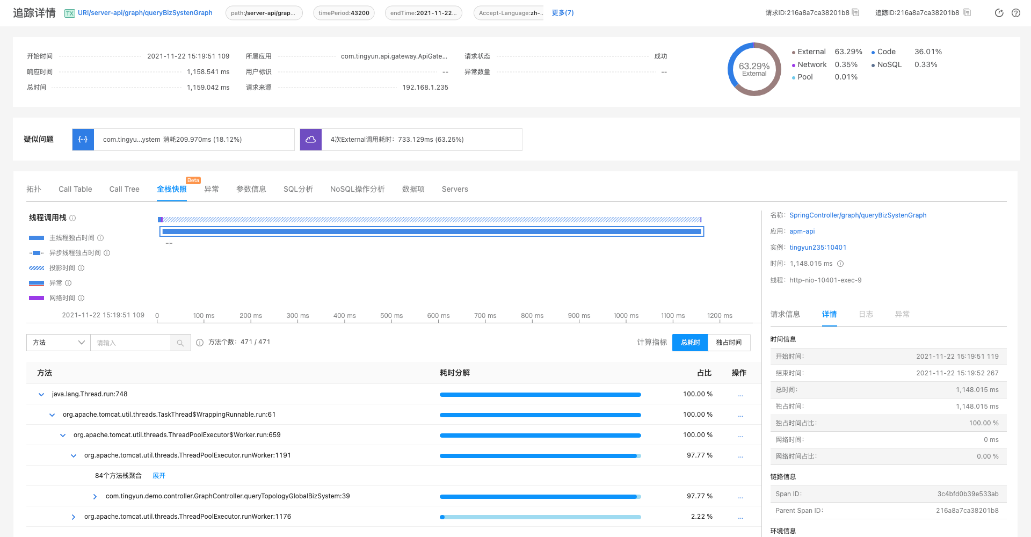Click com.tingyu...ystem 消耗209.970ms suspected issue
Viewport: 1031px width, 537px height.
[184, 140]
